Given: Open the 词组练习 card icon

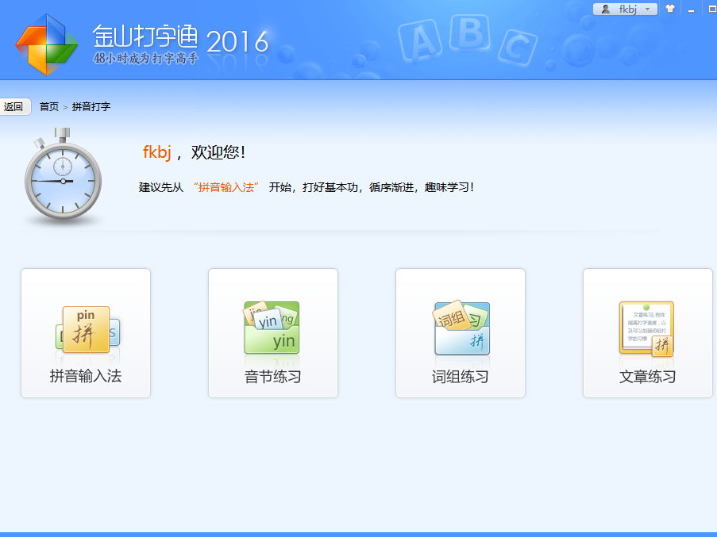Looking at the screenshot, I should pos(461,328).
